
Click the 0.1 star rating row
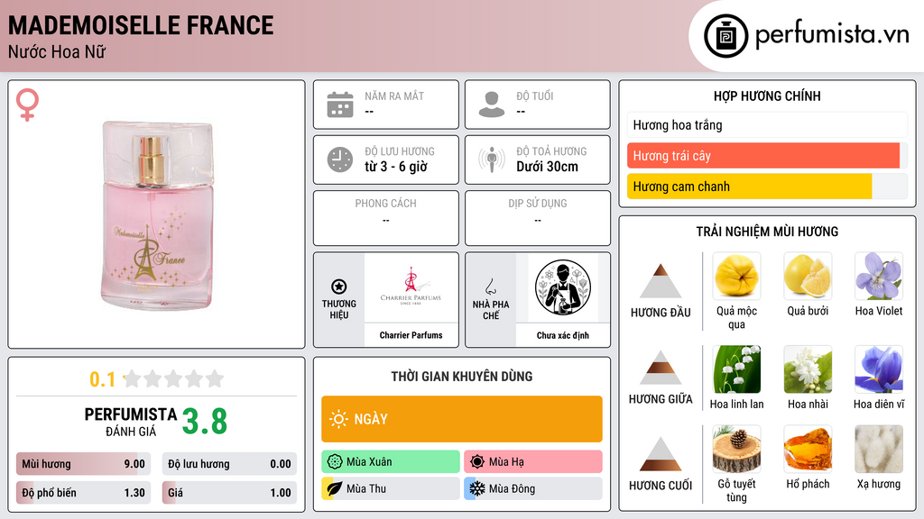[x=156, y=379]
